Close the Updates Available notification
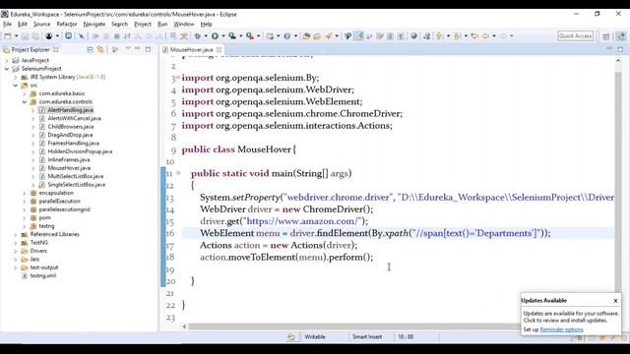 click(x=615, y=301)
